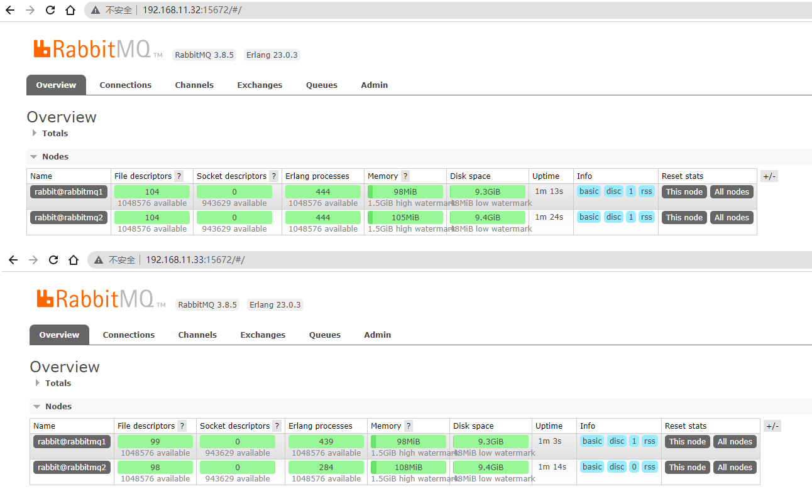Toggle the +/- column chooser in the bottom table
The image size is (812, 494).
point(772,426)
